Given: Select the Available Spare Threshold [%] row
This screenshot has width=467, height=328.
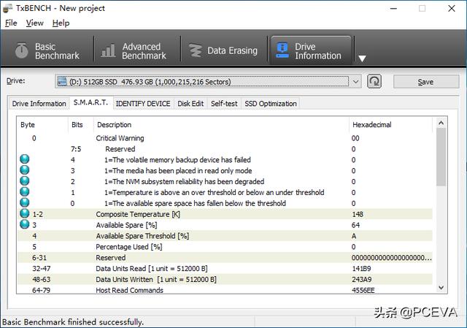Looking at the screenshot, I should tap(225, 236).
